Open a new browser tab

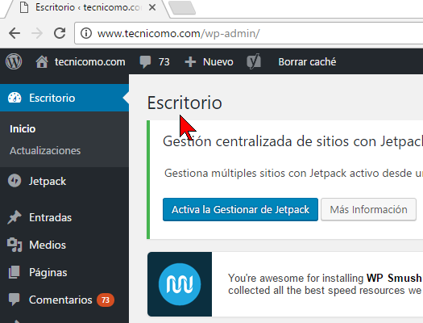182,7
